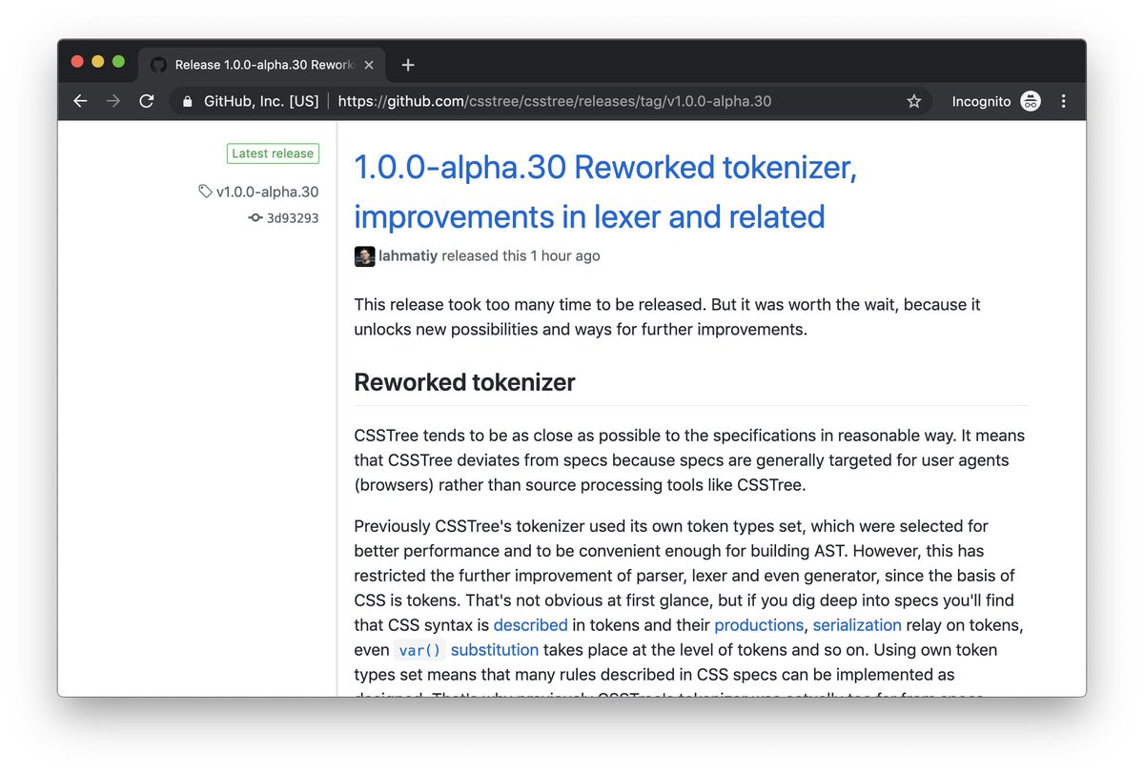Click the Latest release badge

273,153
